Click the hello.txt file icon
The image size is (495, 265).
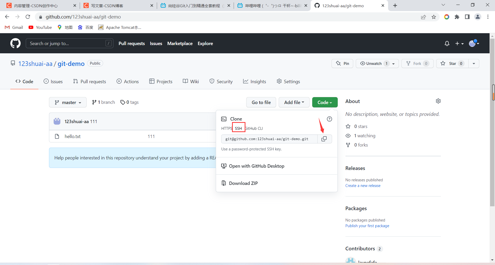[57, 136]
